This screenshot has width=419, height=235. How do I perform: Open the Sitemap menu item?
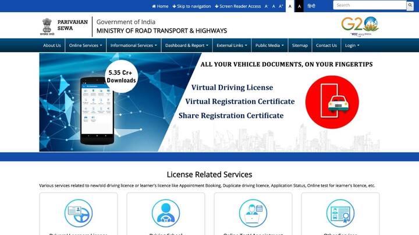click(300, 45)
